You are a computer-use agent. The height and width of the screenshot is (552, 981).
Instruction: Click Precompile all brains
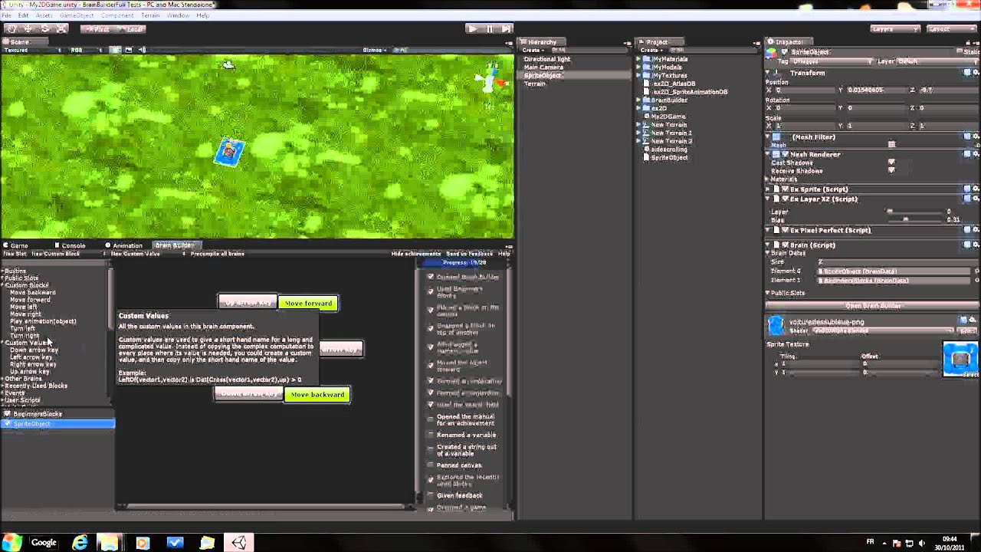(218, 254)
